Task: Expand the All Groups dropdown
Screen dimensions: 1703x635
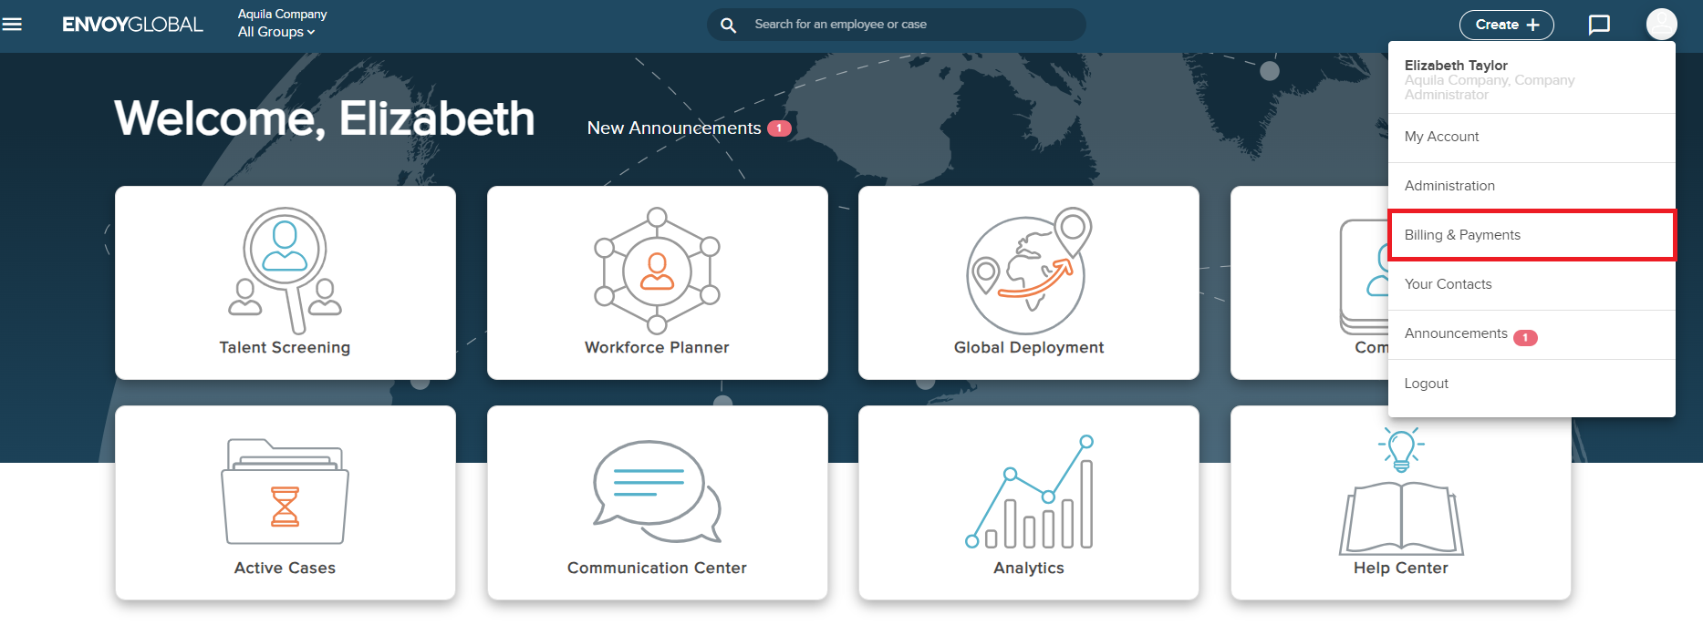Action: [x=276, y=32]
